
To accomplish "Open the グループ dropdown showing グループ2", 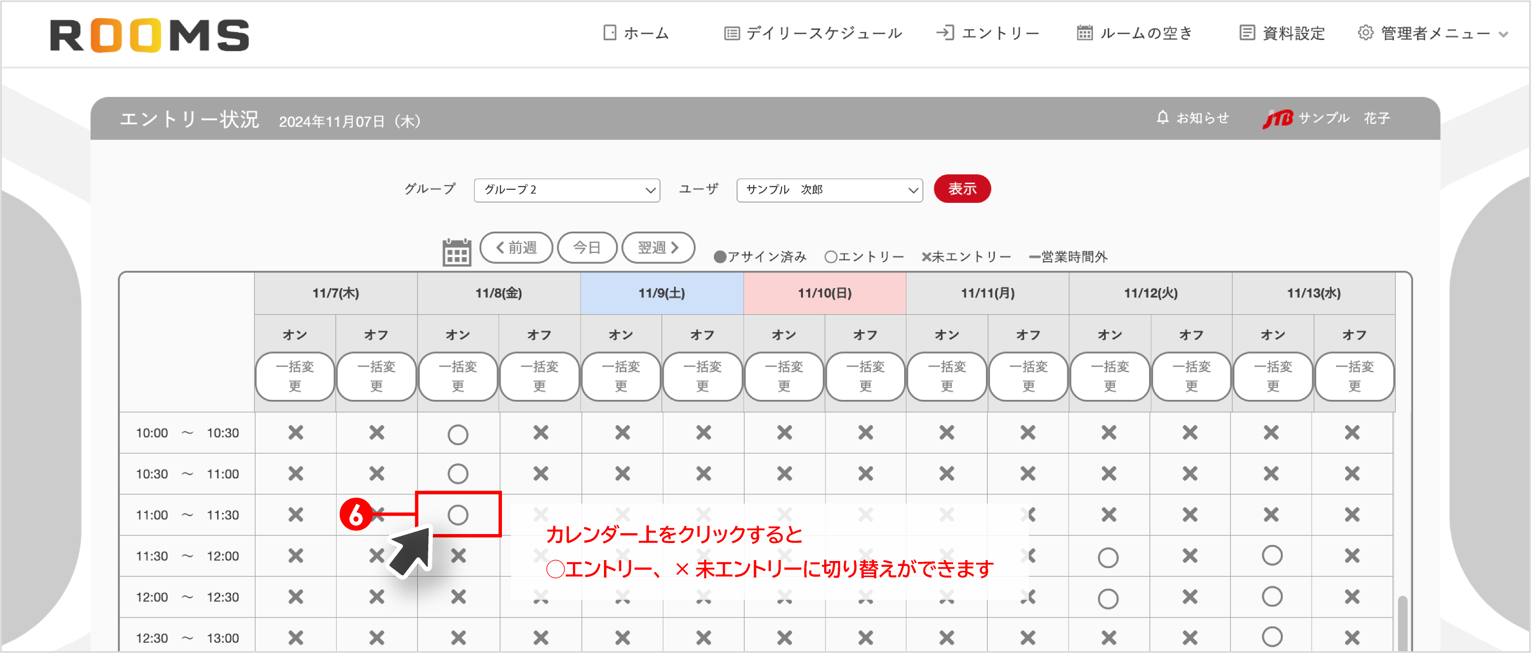I will (x=566, y=190).
